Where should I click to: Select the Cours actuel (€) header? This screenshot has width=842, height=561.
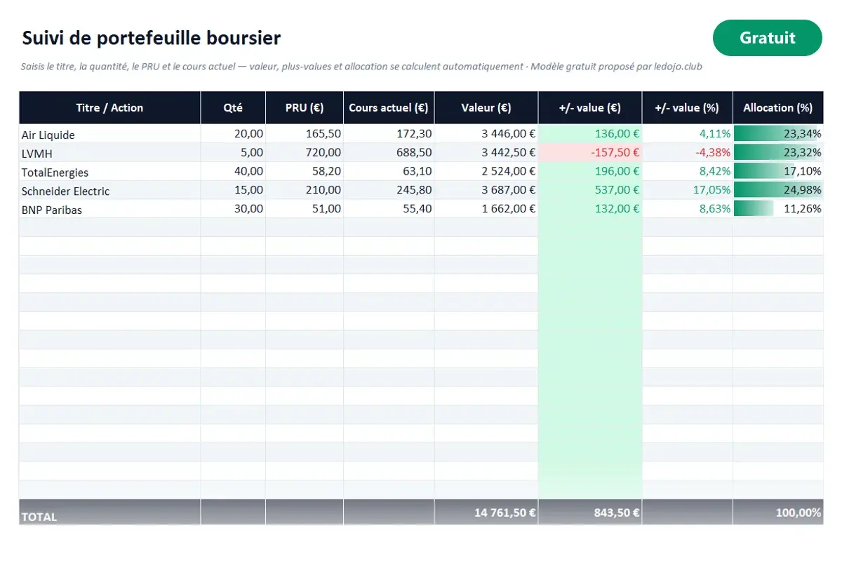pyautogui.click(x=389, y=108)
